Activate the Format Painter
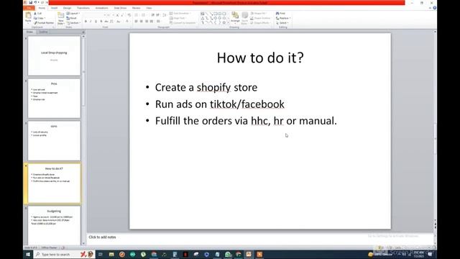The width and height of the screenshot is (460, 259). (44, 22)
